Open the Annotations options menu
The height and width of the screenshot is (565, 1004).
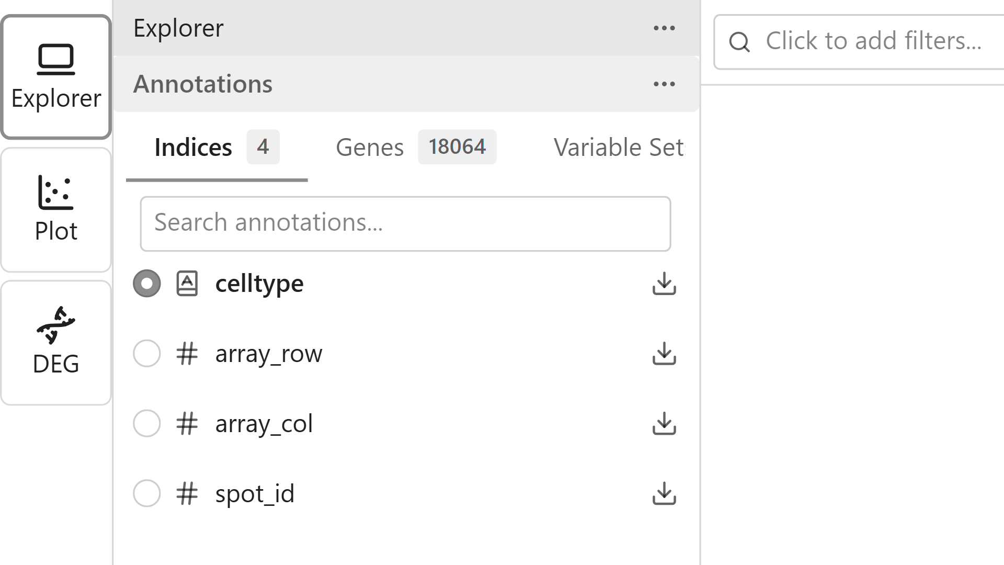(x=664, y=84)
